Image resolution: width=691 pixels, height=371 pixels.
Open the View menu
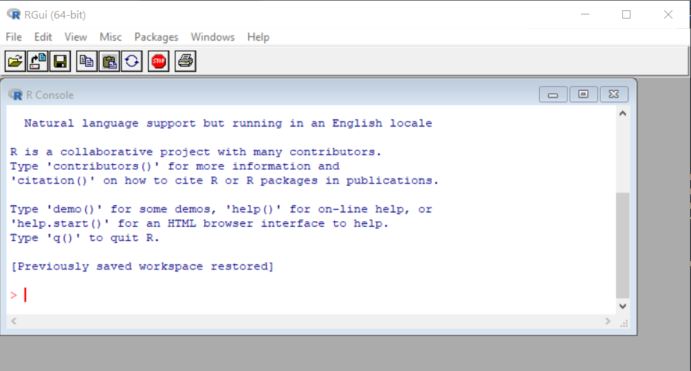coord(76,37)
